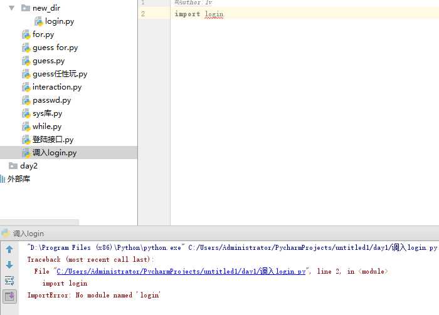This screenshot has height=315, width=439.
Task: Place cursor on import login in editor
Action: 199,14
